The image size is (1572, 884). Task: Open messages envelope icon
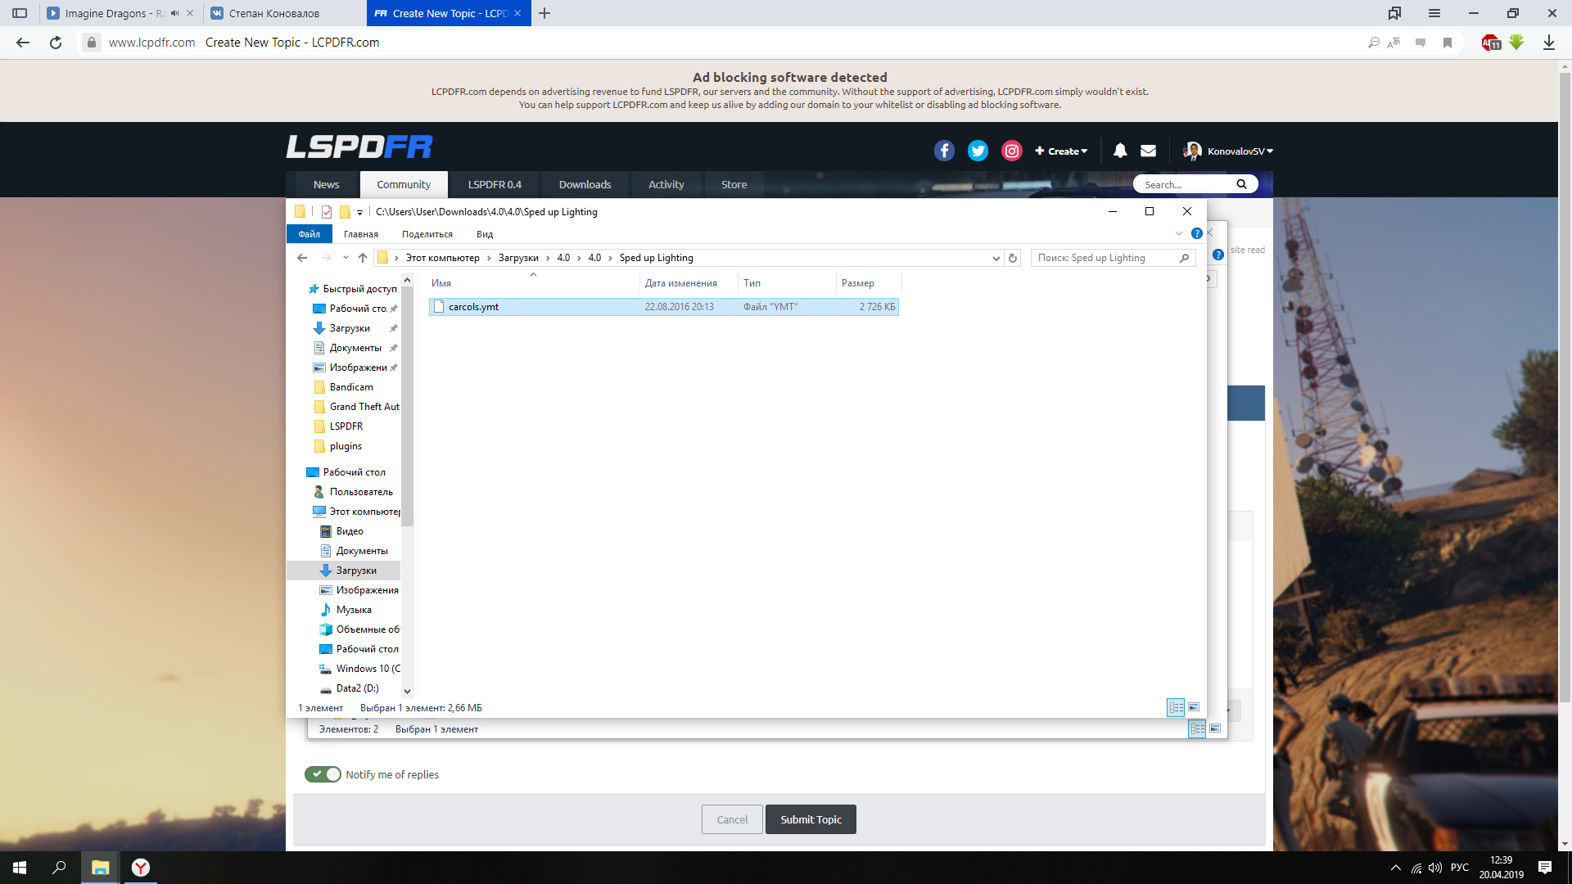point(1148,151)
